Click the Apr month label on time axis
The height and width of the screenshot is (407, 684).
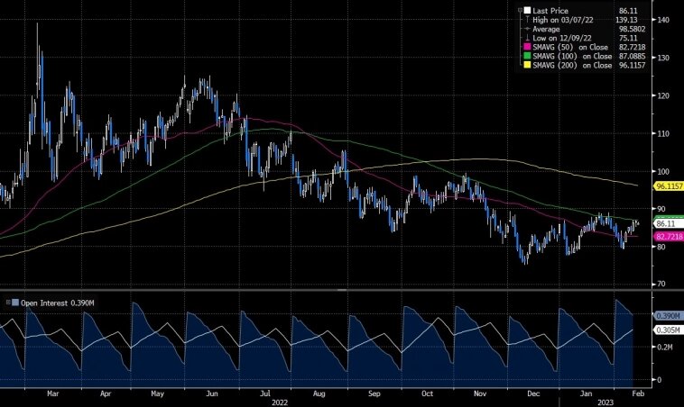click(106, 393)
